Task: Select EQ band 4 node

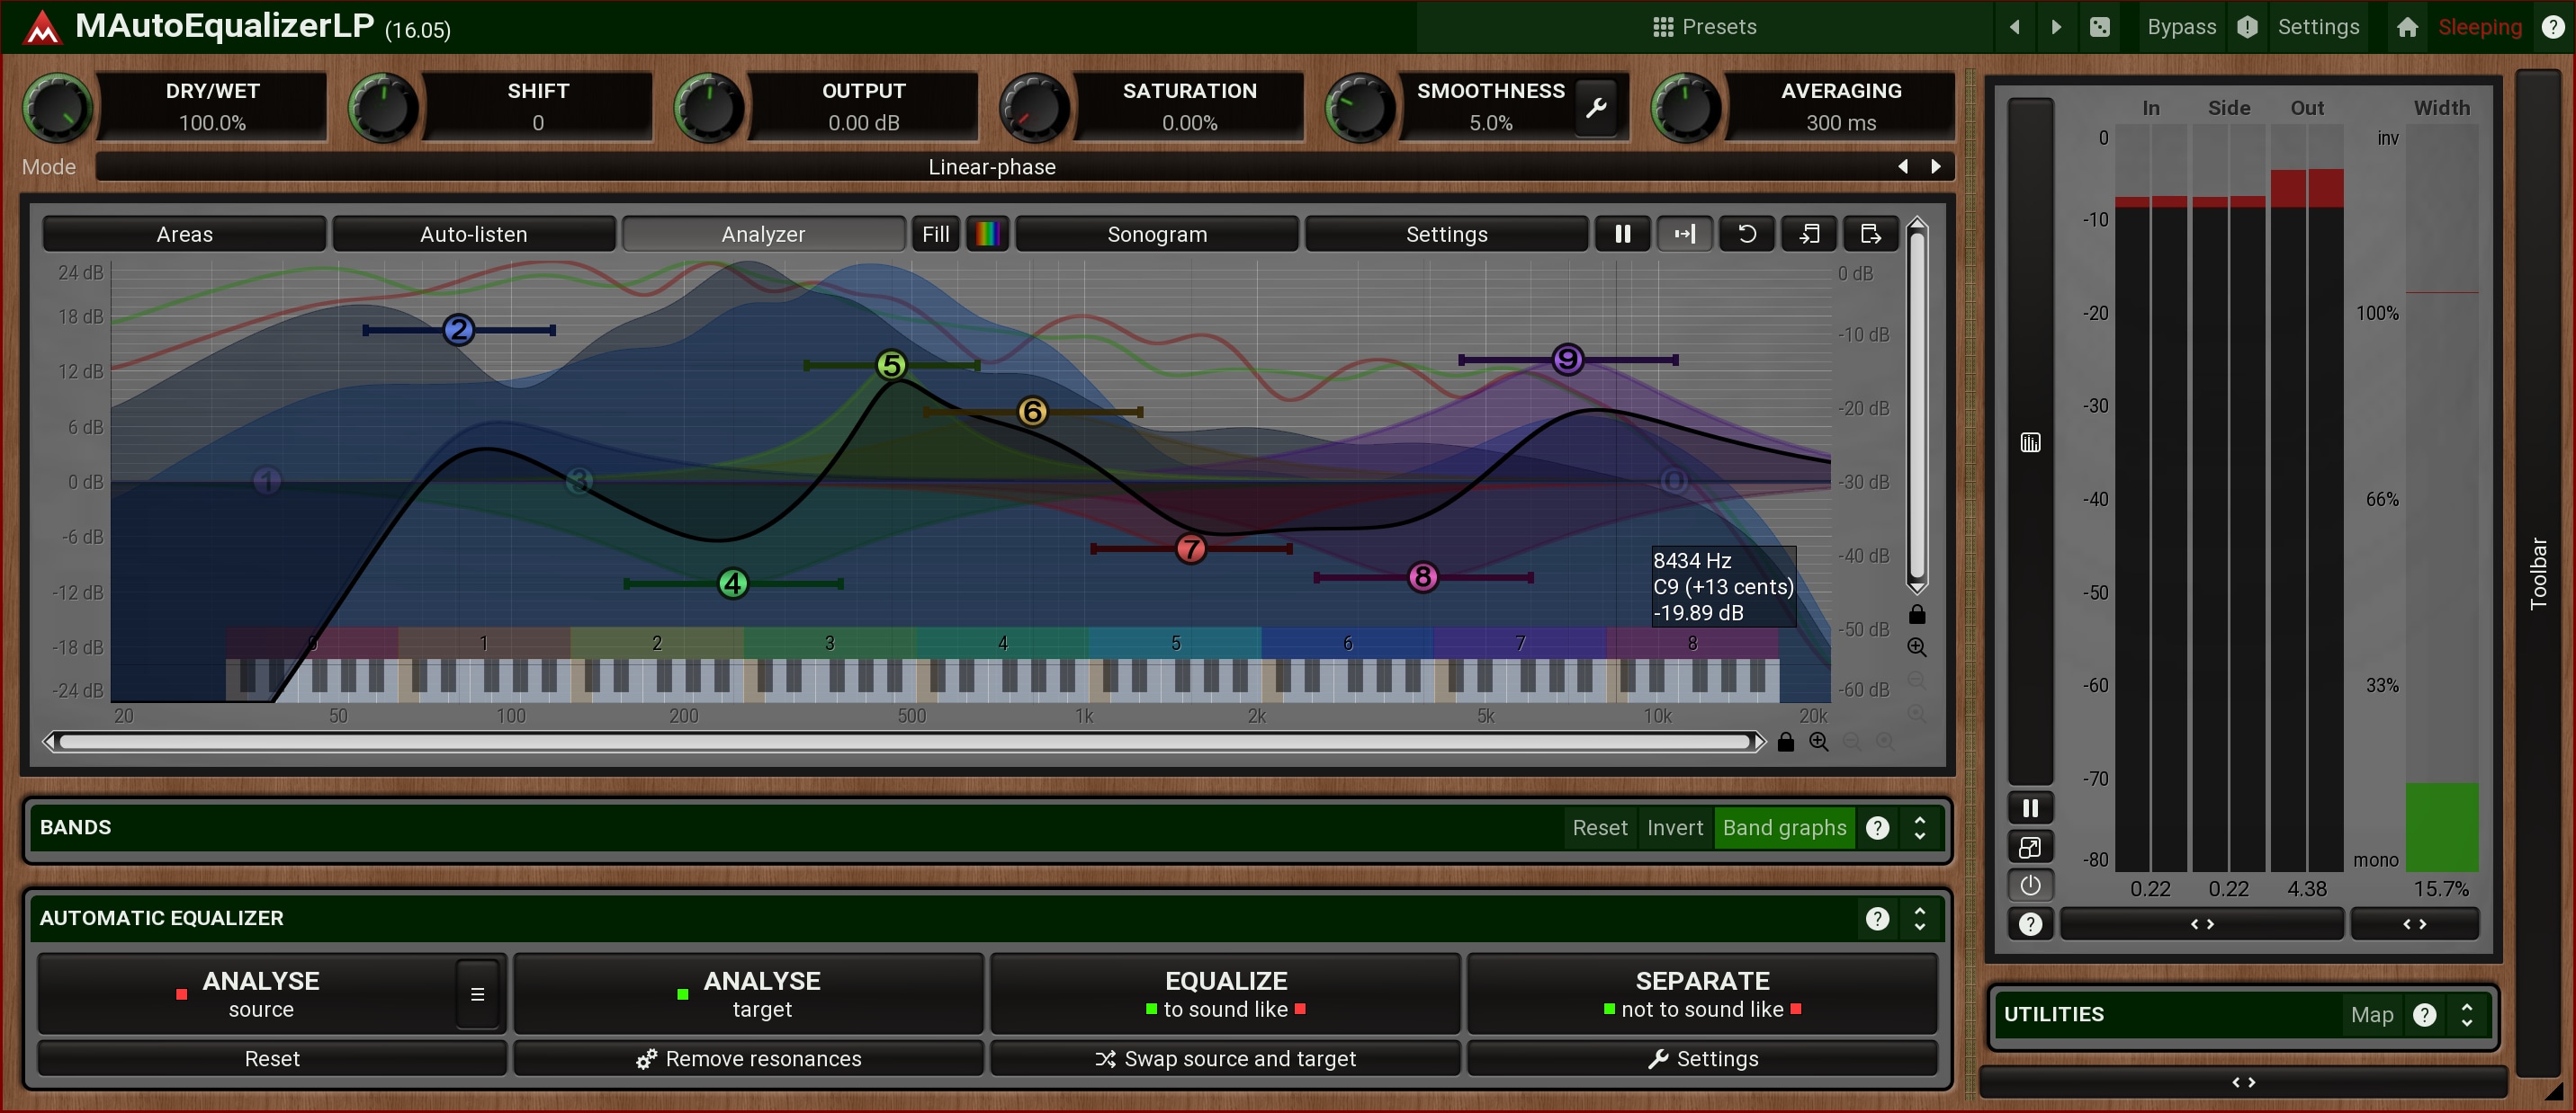Action: (733, 583)
